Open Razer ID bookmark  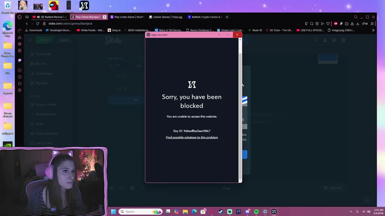coord(255,30)
